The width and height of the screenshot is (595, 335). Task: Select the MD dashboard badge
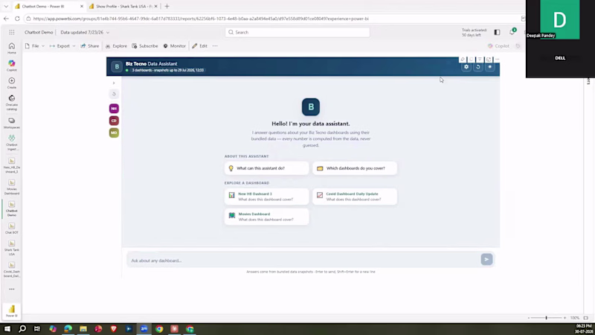(114, 133)
